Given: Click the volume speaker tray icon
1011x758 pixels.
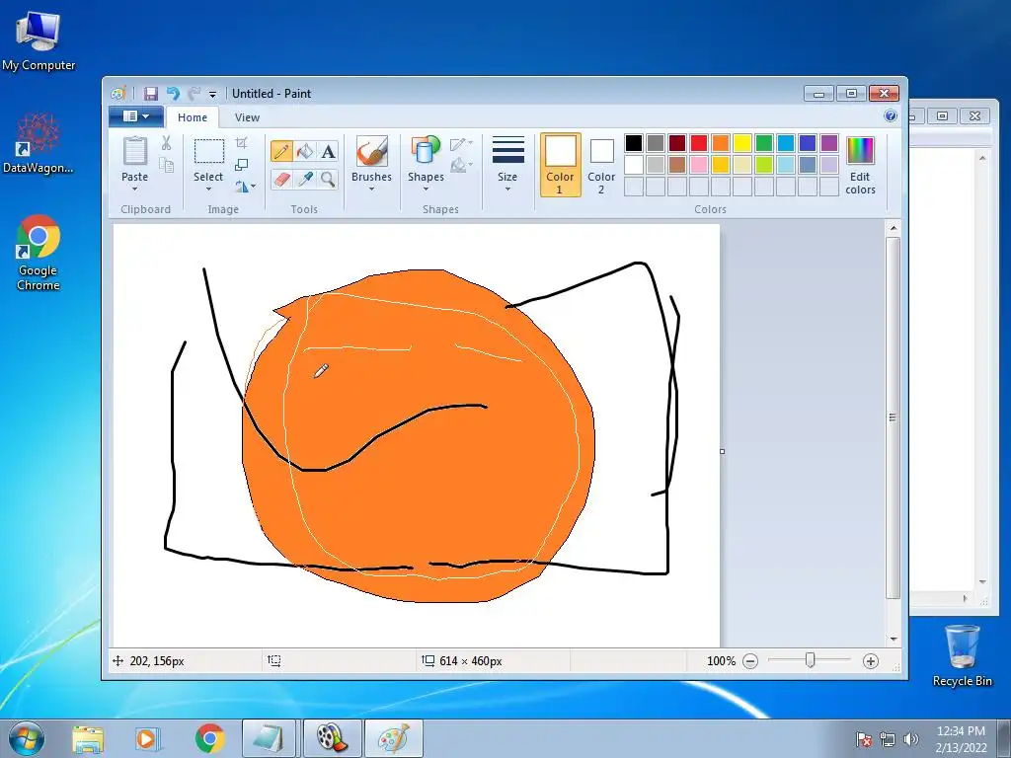Looking at the screenshot, I should (911, 739).
